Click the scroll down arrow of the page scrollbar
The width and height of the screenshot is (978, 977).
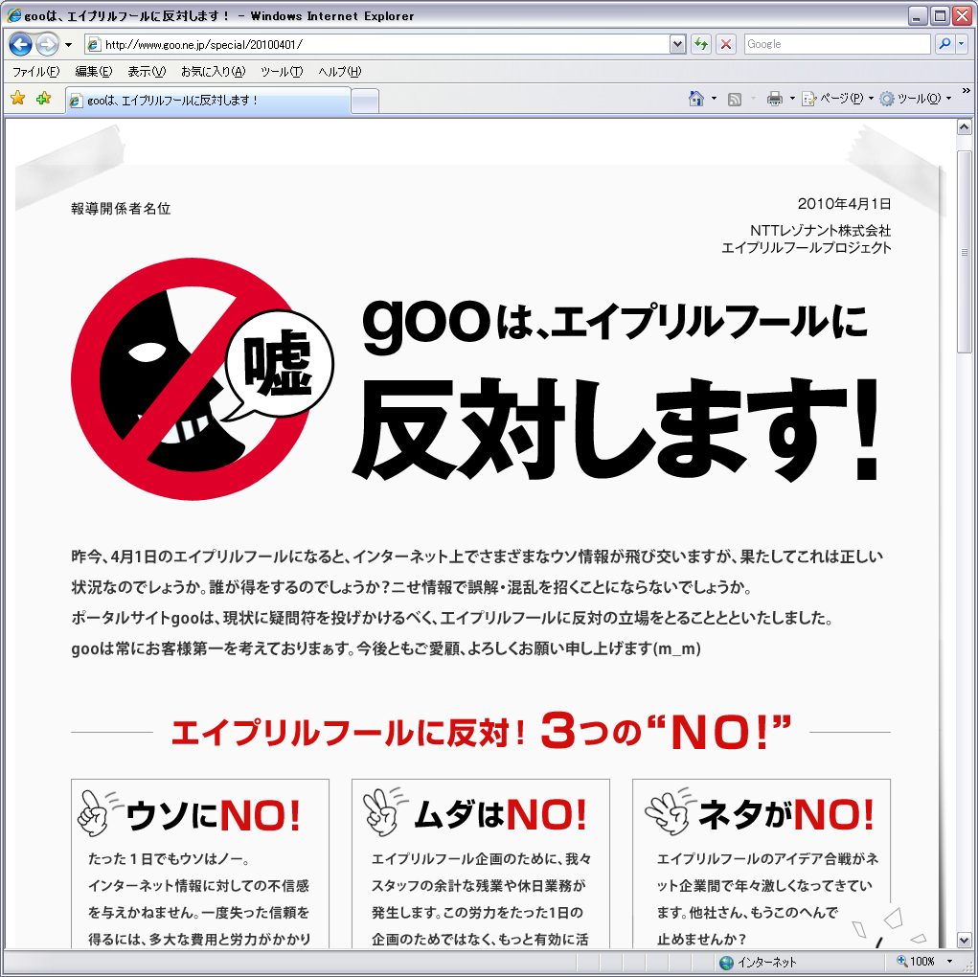[x=965, y=939]
